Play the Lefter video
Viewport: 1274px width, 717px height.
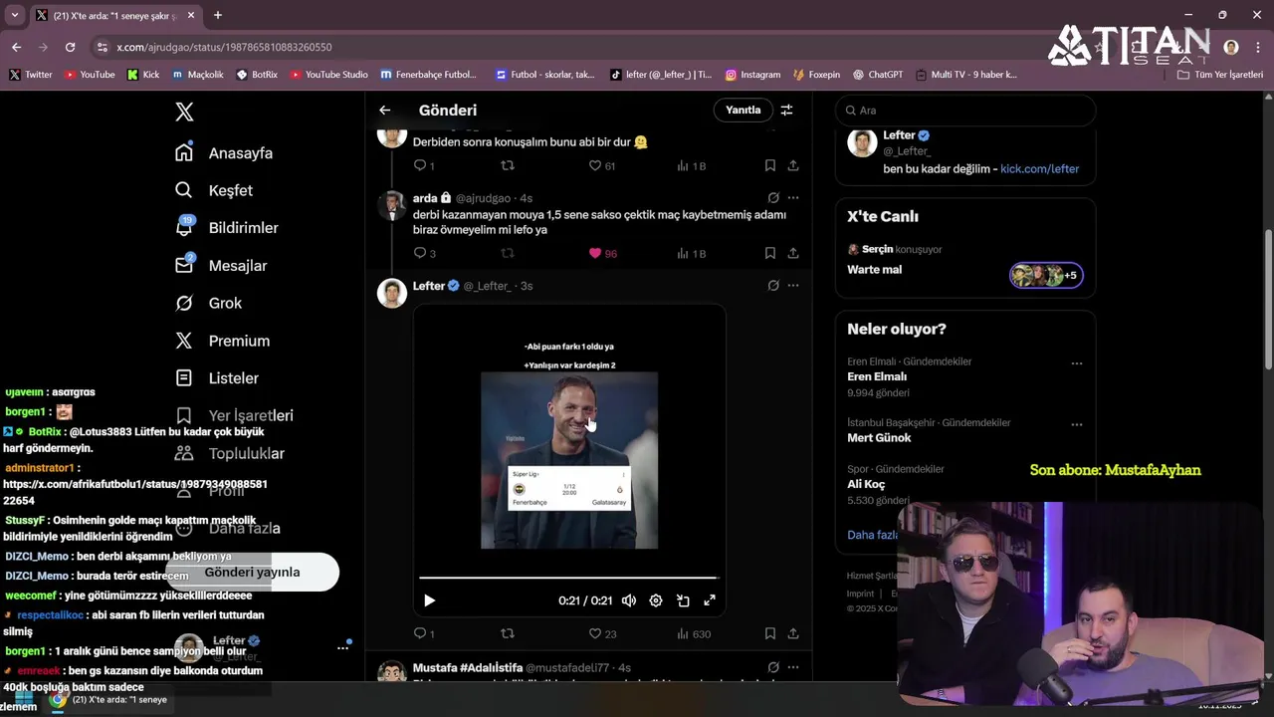[x=429, y=600]
